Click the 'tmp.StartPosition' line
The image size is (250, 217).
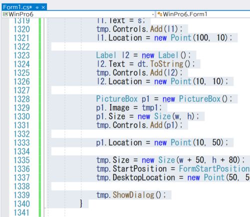[x=173, y=168]
